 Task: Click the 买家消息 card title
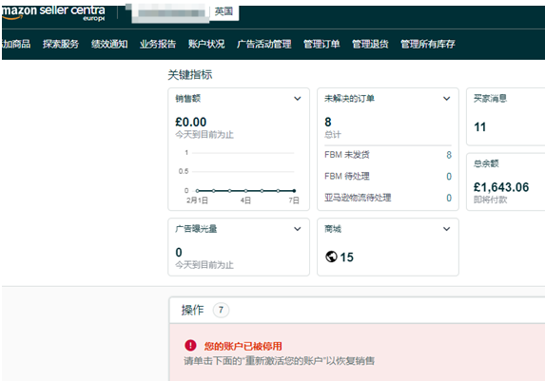(490, 99)
